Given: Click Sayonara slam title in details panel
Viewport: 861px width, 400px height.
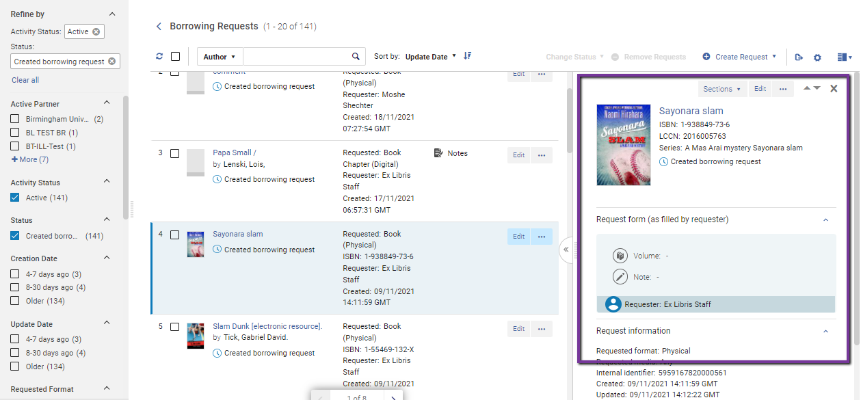Looking at the screenshot, I should click(x=691, y=111).
